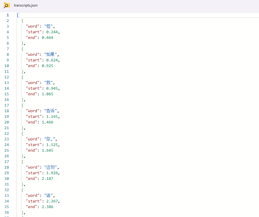Viewport: 259px width, 217px height.
Task: Click end value 0.464
Action: coord(48,37)
